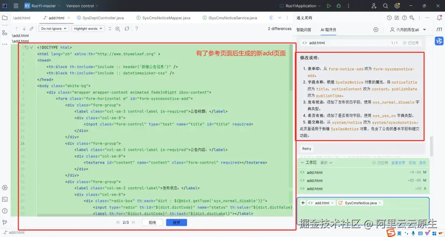Show hidden editor tabs chevron
The width and height of the screenshot is (445, 237).
[x=279, y=18]
